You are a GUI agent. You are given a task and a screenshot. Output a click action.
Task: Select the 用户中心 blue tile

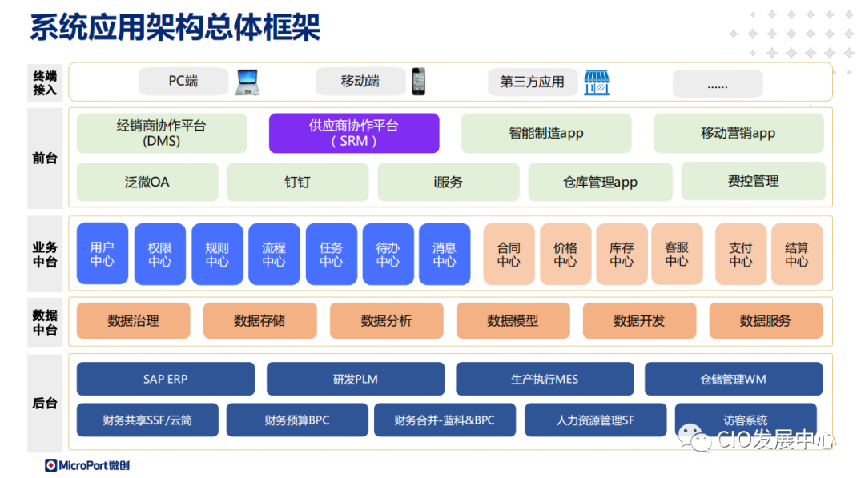pos(102,254)
